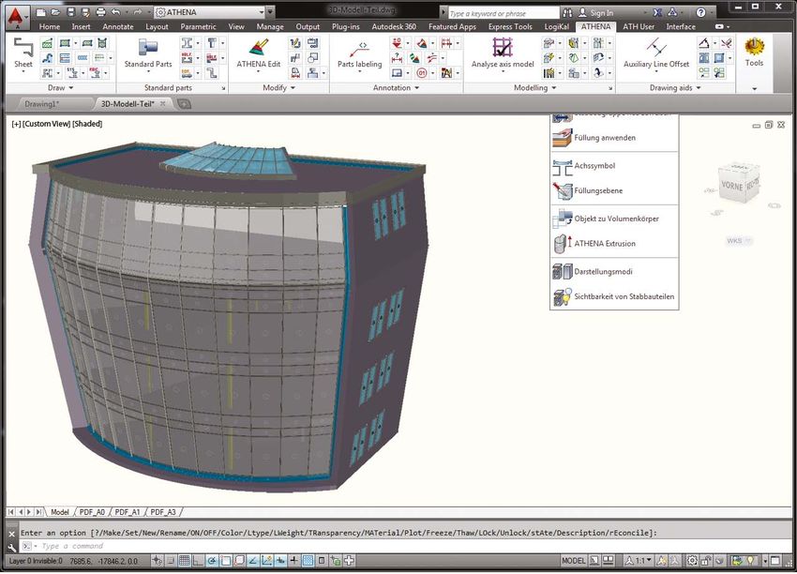797x574 pixels.
Task: Click the ViewCube VORNE face
Action: pyautogui.click(x=731, y=186)
